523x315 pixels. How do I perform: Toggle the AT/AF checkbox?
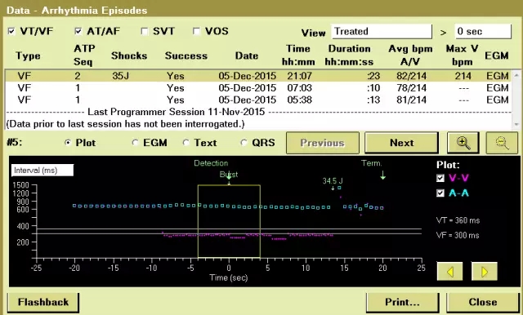(78, 31)
